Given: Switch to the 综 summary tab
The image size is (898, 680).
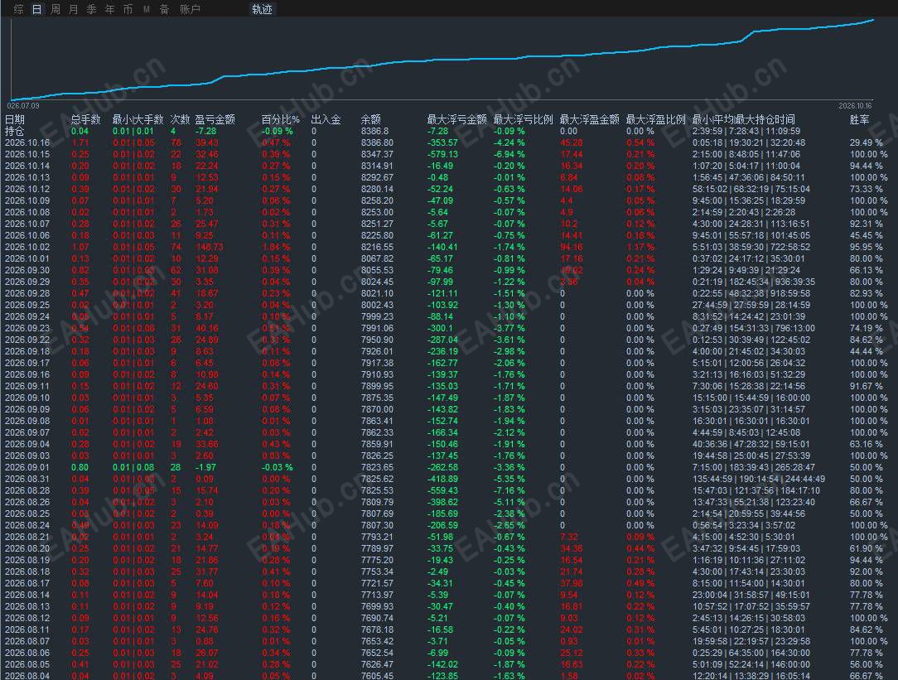Looking at the screenshot, I should tap(19, 9).
